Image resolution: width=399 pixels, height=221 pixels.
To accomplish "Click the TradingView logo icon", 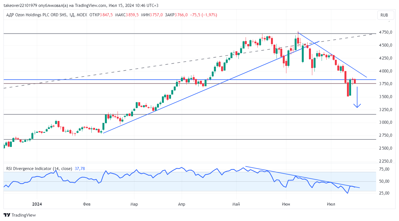I will click(7, 215).
